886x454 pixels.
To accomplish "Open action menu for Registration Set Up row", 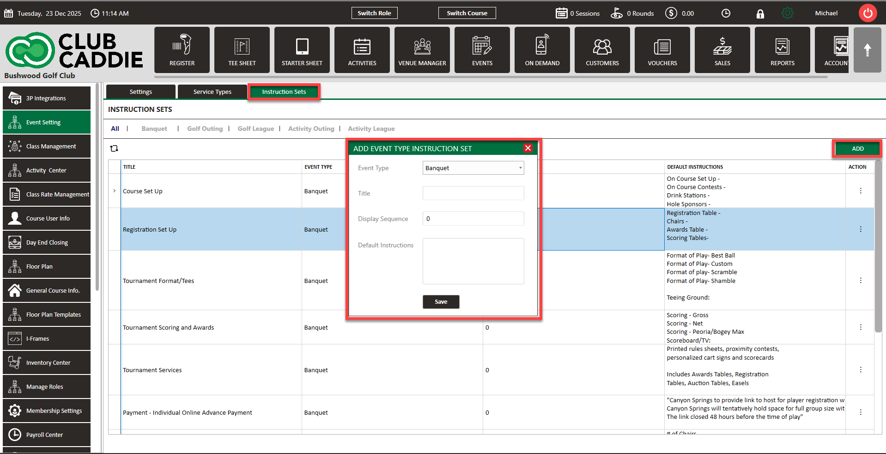I will click(860, 229).
